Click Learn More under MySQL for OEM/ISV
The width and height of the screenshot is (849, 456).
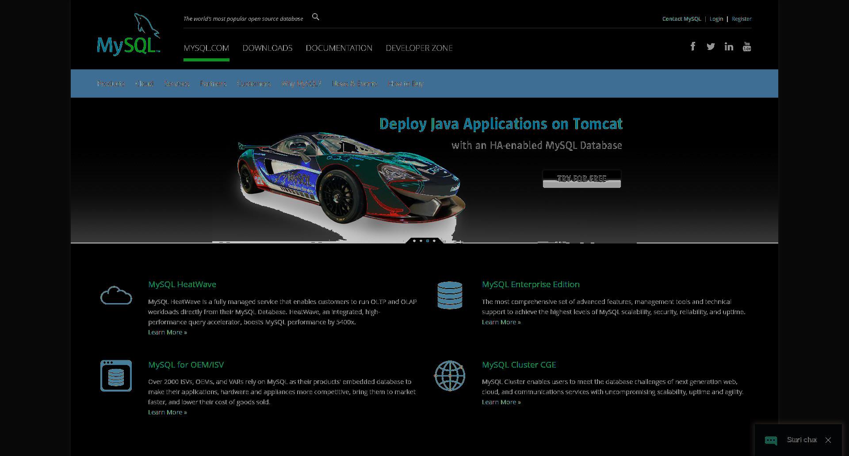(168, 412)
